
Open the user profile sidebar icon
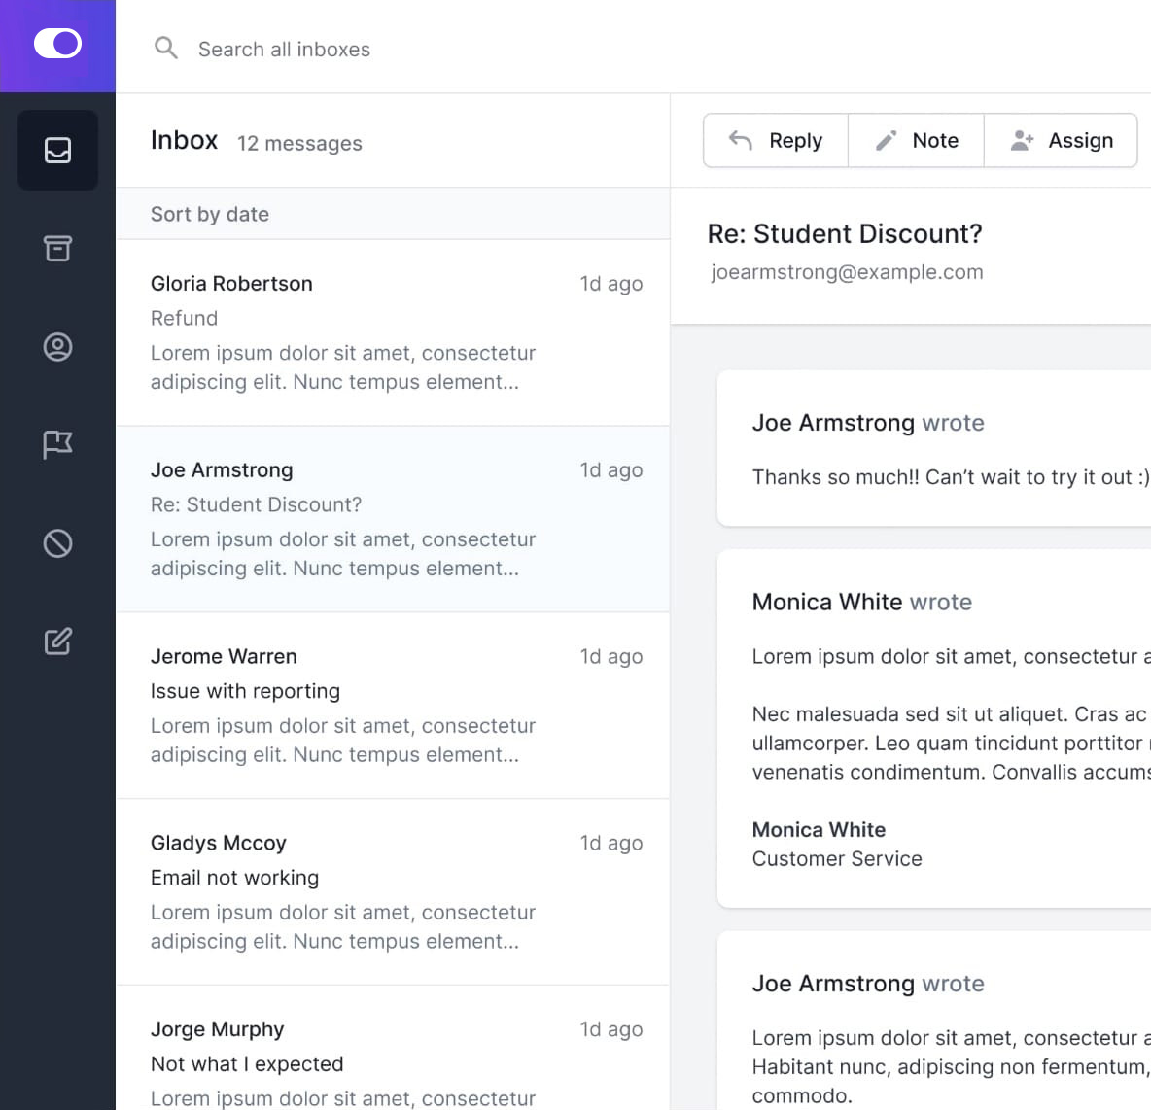[x=57, y=347]
